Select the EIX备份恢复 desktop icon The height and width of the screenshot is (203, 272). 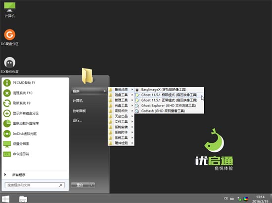click(9, 65)
